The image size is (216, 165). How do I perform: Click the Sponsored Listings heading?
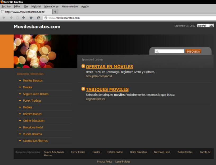(x=92, y=60)
